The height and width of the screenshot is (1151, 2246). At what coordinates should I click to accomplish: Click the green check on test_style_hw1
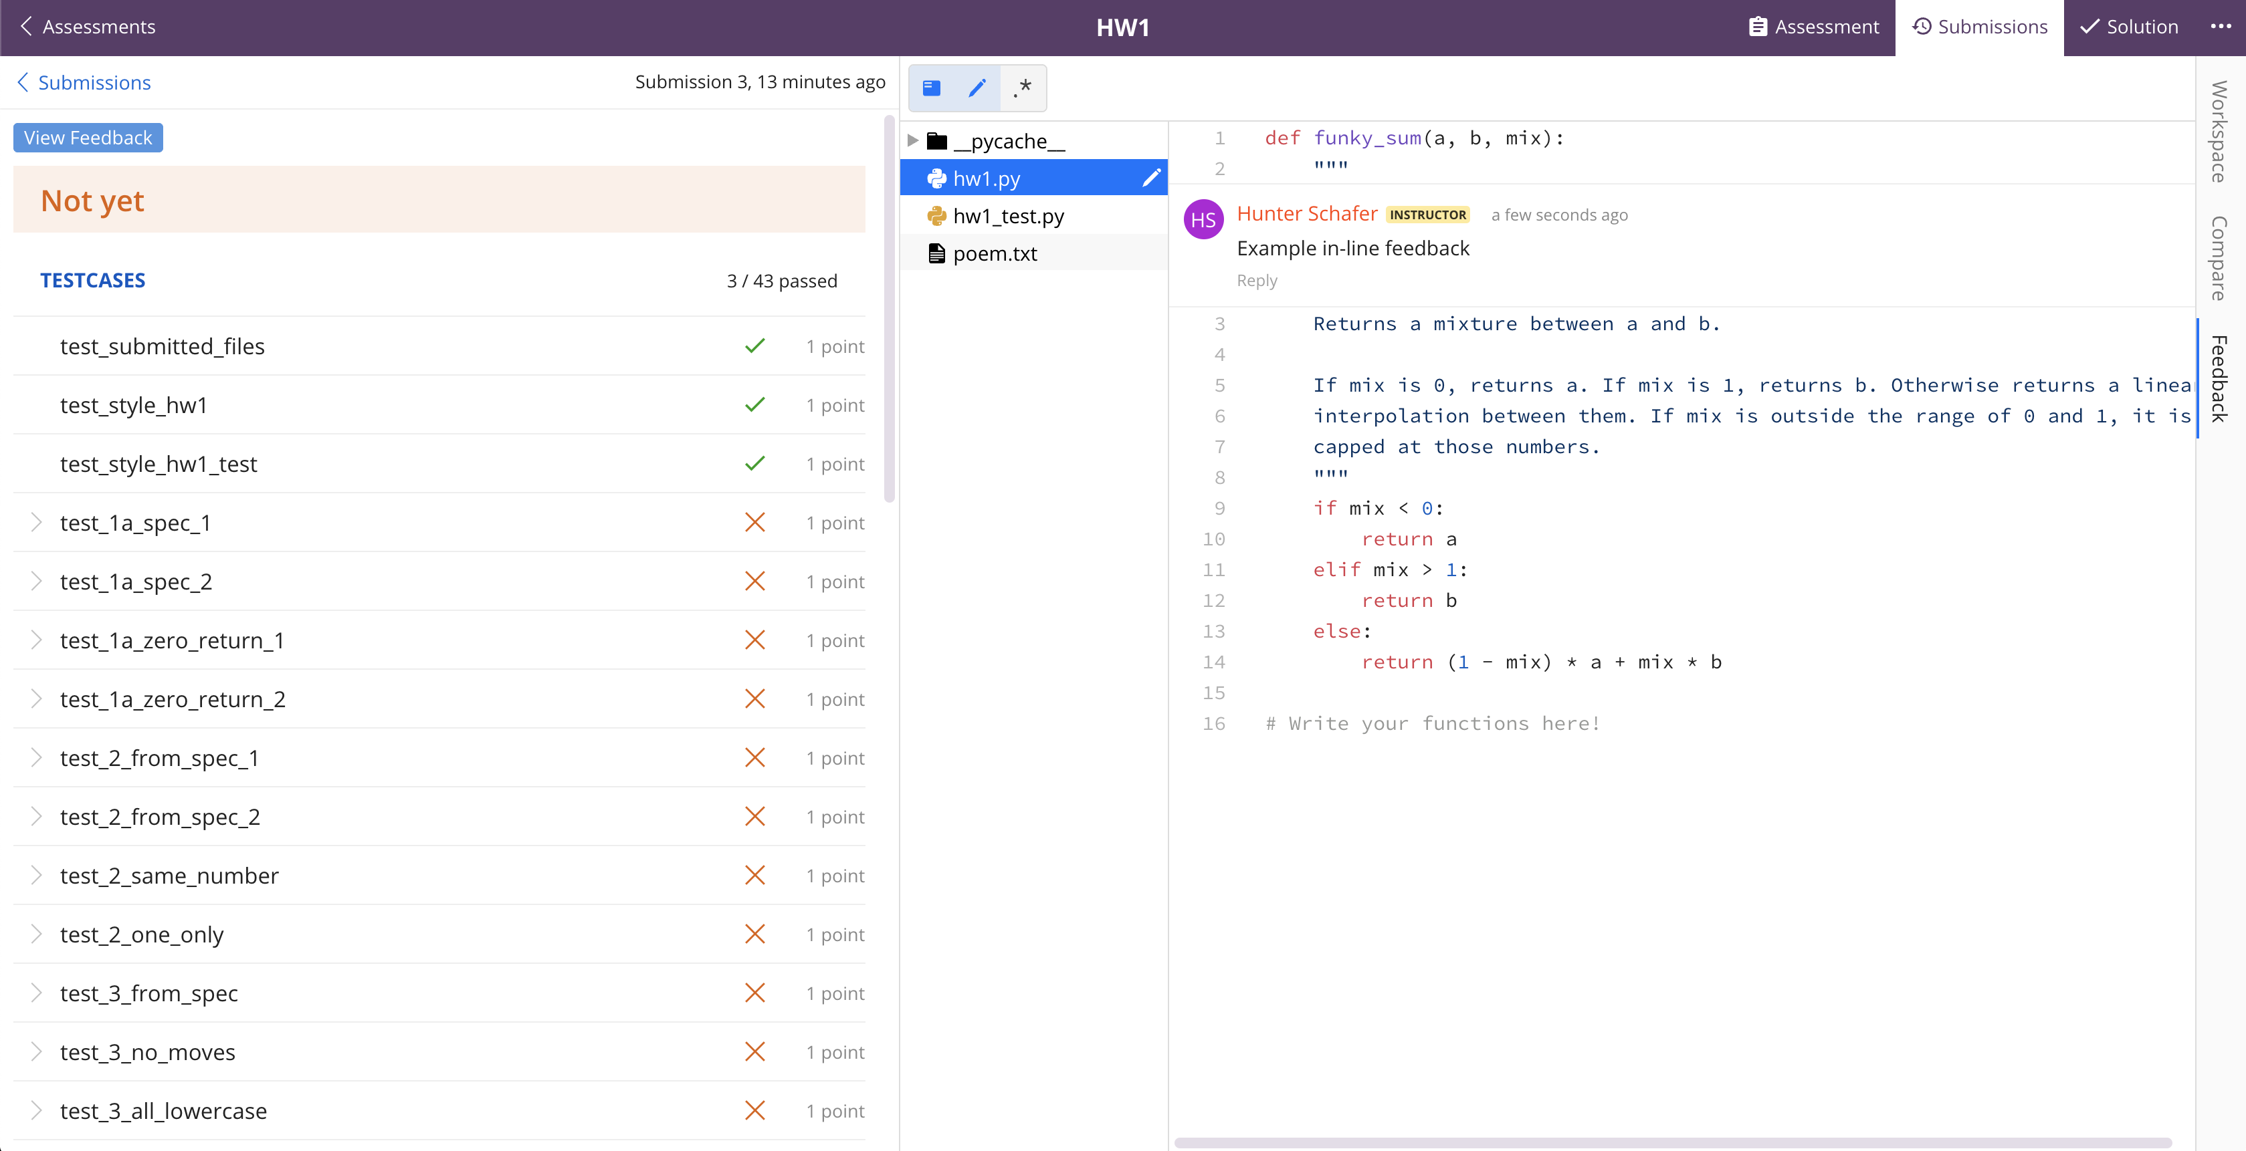755,404
